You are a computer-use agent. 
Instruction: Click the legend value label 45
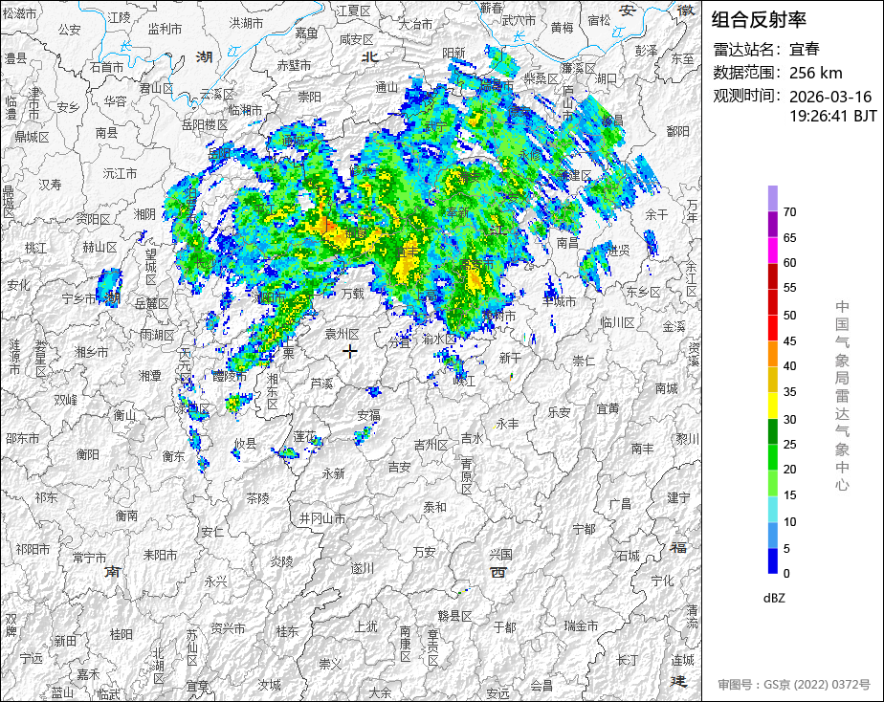click(790, 341)
